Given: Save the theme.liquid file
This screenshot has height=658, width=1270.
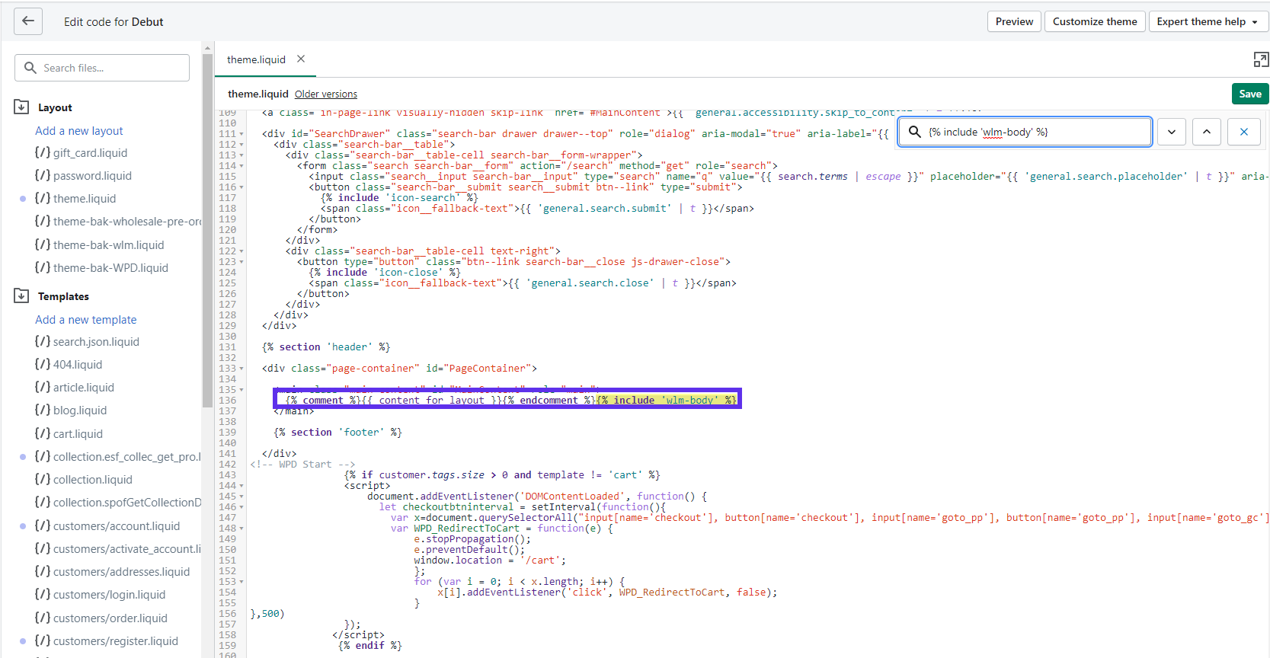Looking at the screenshot, I should (1249, 94).
